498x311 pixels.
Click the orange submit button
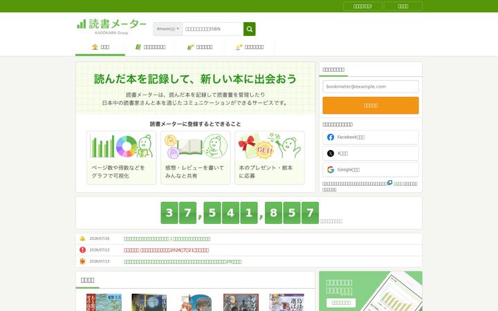pyautogui.click(x=371, y=105)
